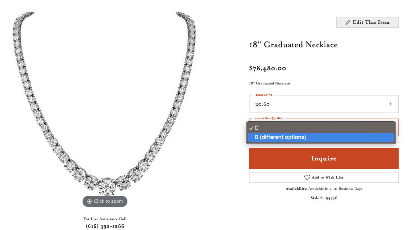Click the Click to zoom label
420x230 pixels.
tap(108, 201)
